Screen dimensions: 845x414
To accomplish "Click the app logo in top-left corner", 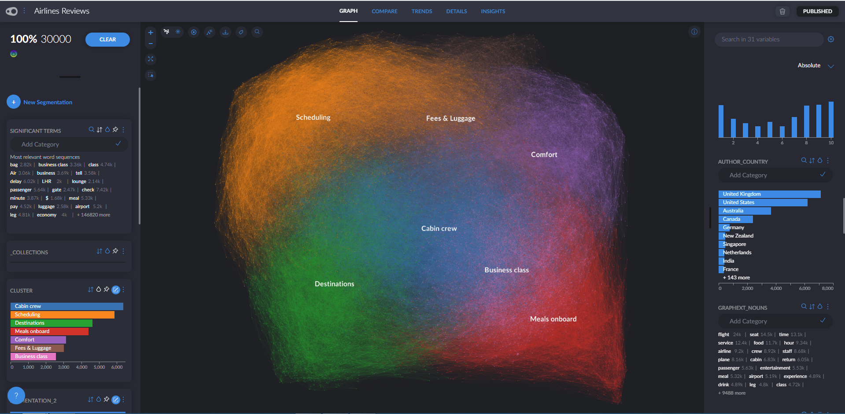I will click(12, 11).
